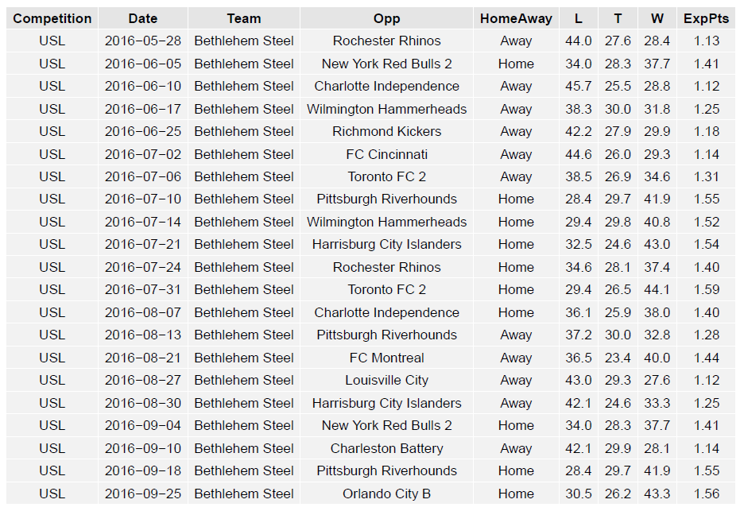The image size is (744, 511).
Task: Select the 1.44 ExpPts value
Action: [x=706, y=358]
